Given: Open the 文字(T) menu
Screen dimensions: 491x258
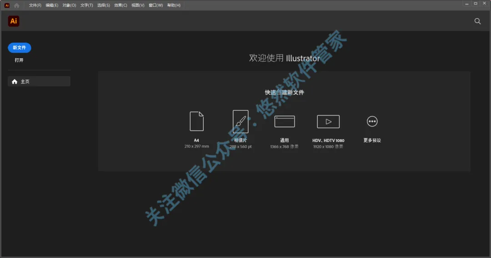Looking at the screenshot, I should point(87,5).
